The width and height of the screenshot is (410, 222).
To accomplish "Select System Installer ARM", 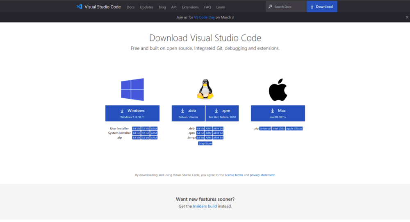I will 154,133.
